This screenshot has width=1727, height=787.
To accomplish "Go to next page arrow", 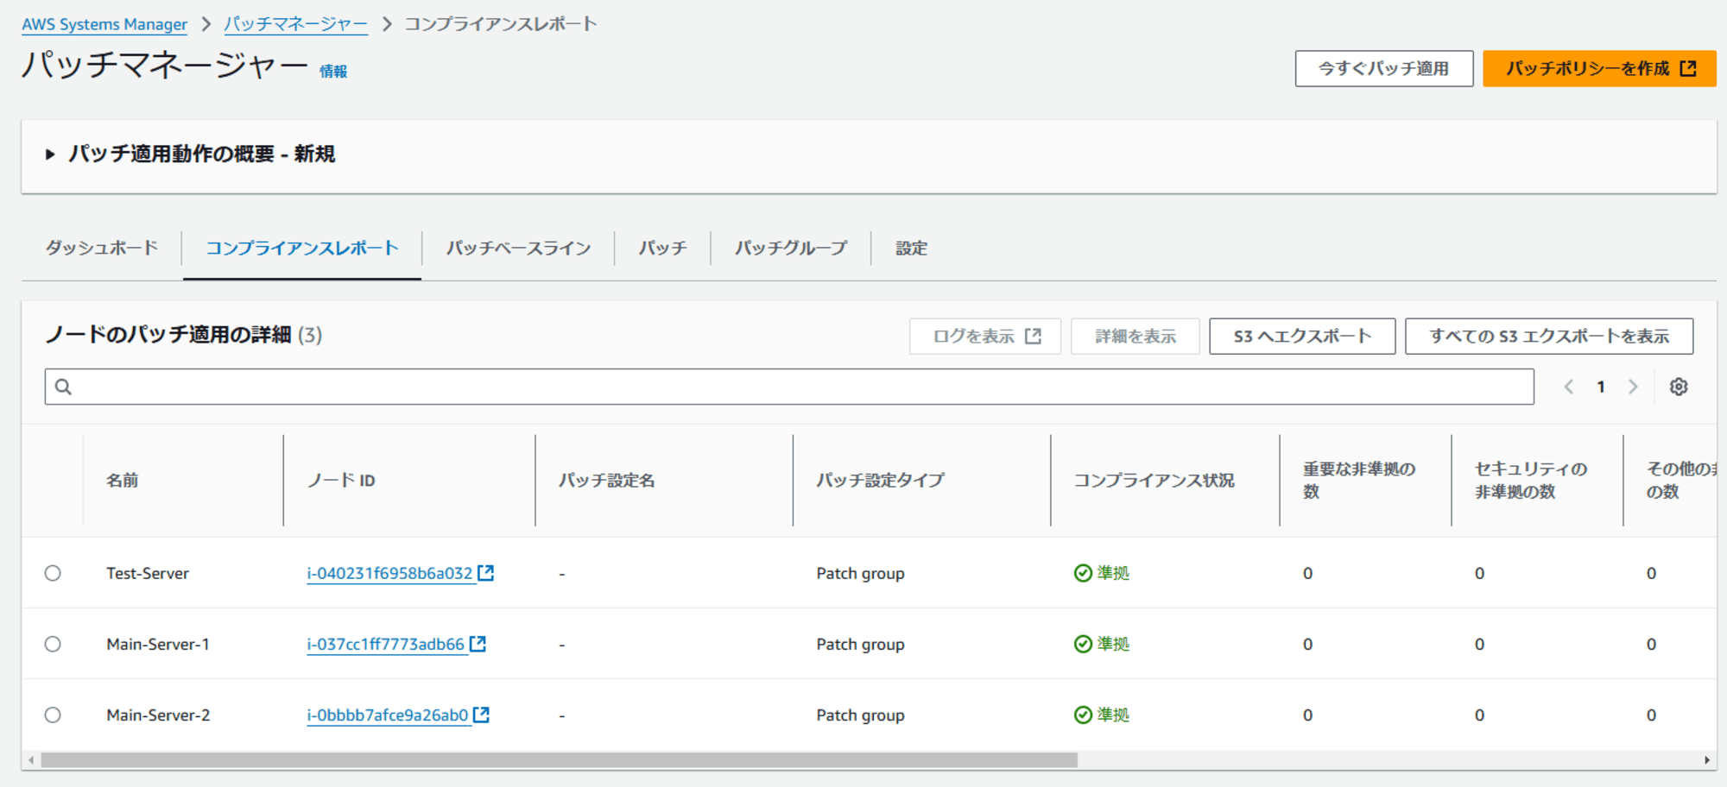I will click(x=1632, y=387).
